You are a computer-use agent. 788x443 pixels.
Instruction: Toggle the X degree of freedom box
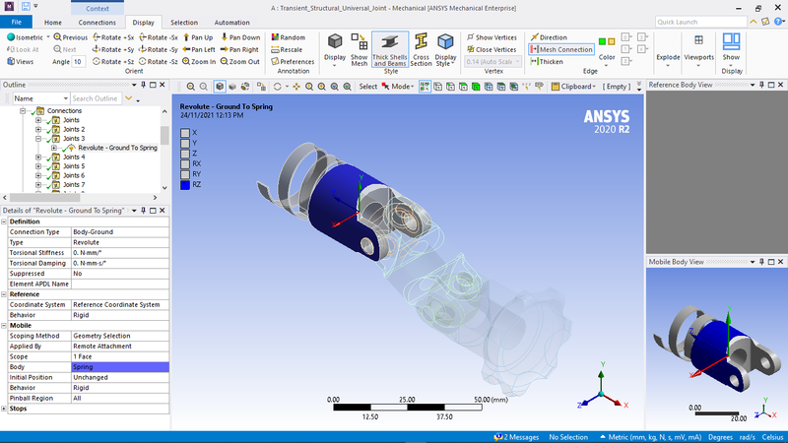click(185, 133)
